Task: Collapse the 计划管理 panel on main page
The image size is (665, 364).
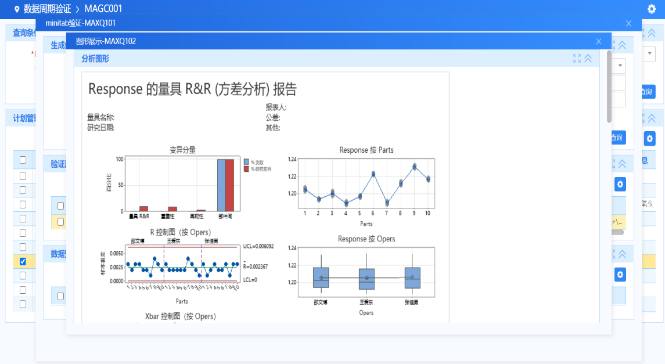Action: tap(652, 118)
